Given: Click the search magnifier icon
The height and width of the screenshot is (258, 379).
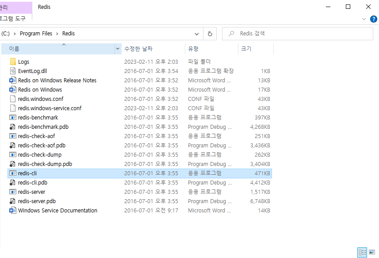Looking at the screenshot, I should [x=231, y=33].
